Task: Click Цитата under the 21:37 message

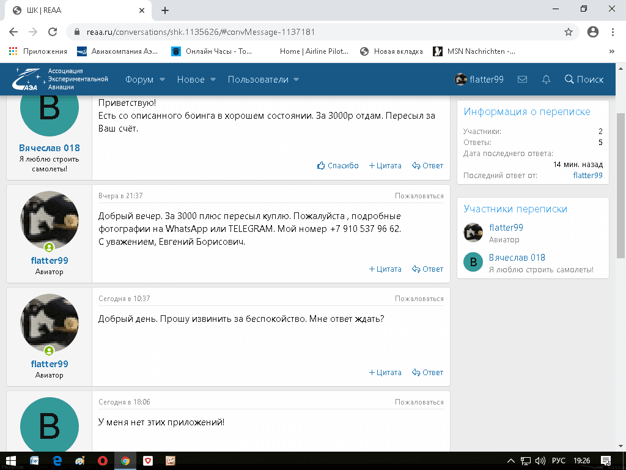Action: point(385,269)
